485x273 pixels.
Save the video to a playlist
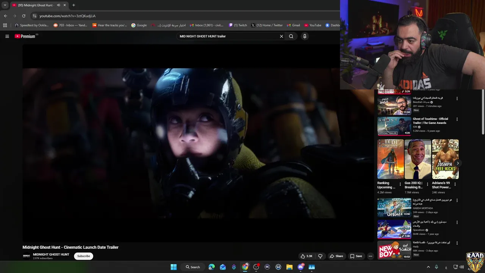tap(356, 256)
